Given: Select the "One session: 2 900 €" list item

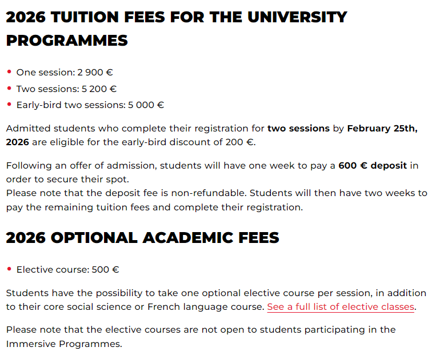Looking at the screenshot, I should pyautogui.click(x=65, y=73).
